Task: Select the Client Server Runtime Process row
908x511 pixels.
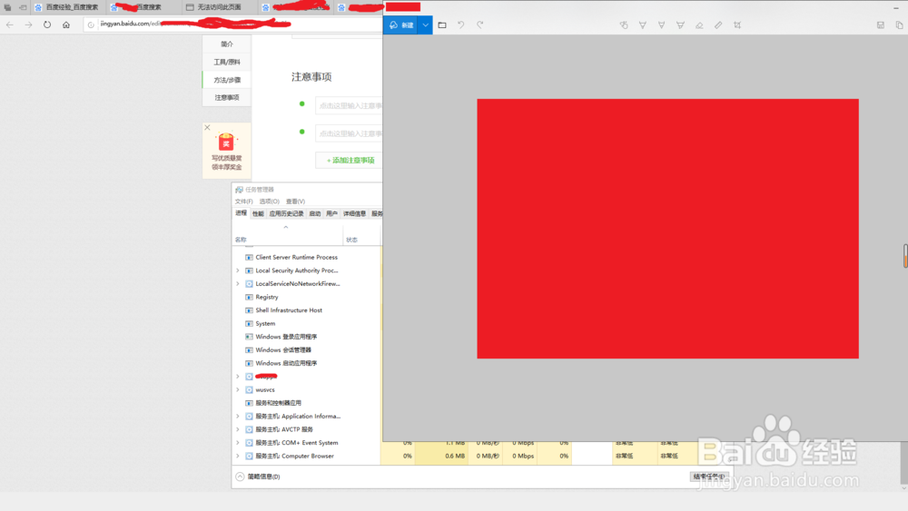Action: [306, 257]
